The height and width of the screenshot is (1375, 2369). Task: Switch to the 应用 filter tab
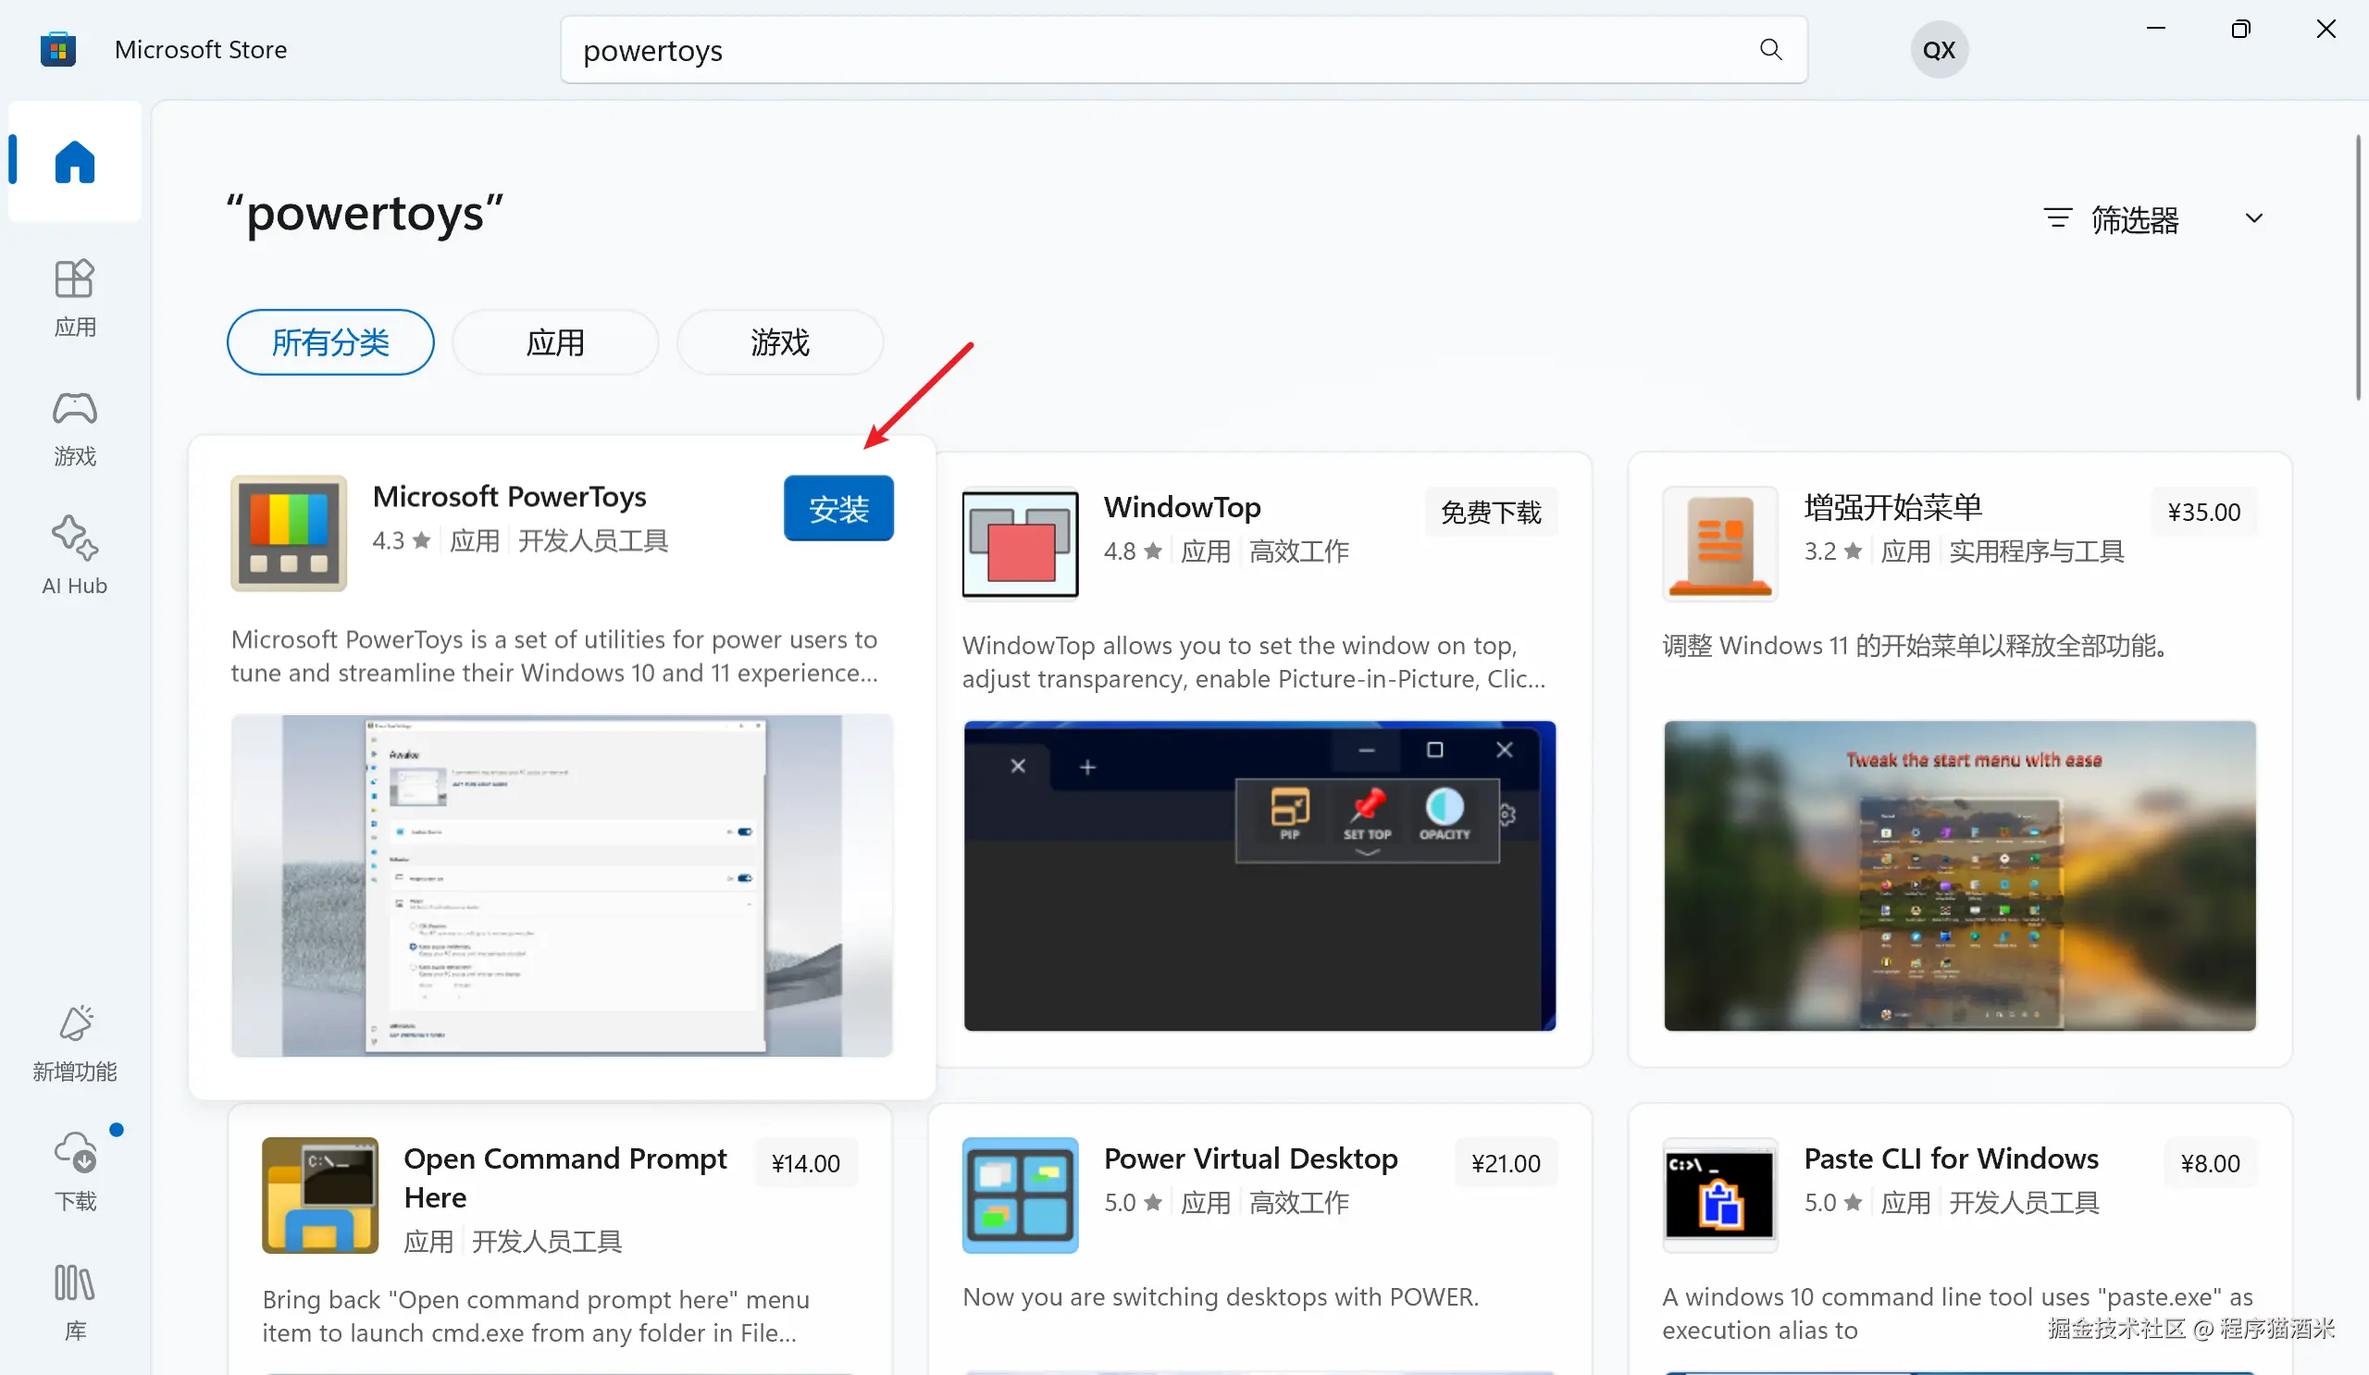tap(554, 342)
